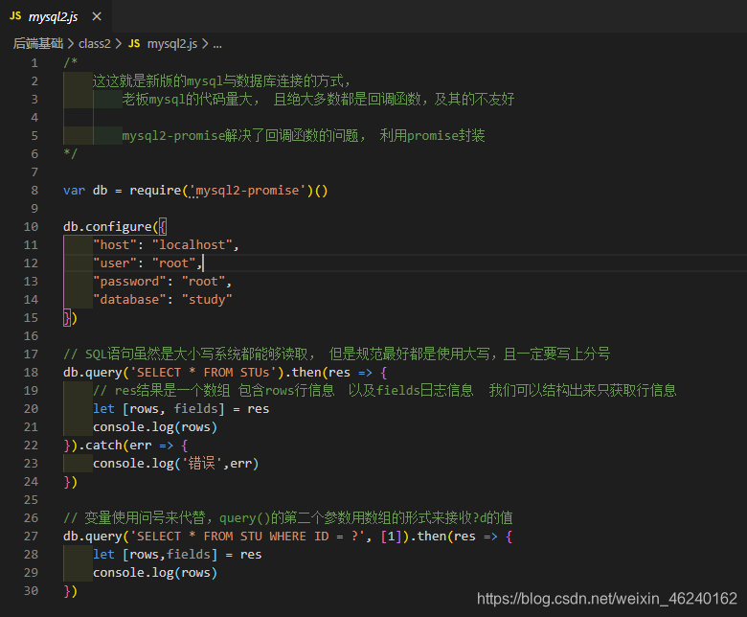Click the JS icon in the breadcrumb
The image size is (747, 617).
pos(134,44)
